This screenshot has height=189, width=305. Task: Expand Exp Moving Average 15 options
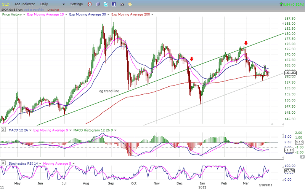pyautogui.click(x=66, y=14)
